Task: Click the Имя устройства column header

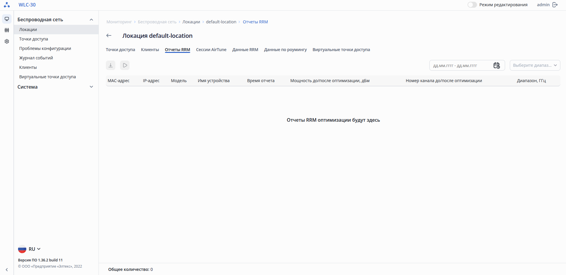Action: tap(214, 81)
